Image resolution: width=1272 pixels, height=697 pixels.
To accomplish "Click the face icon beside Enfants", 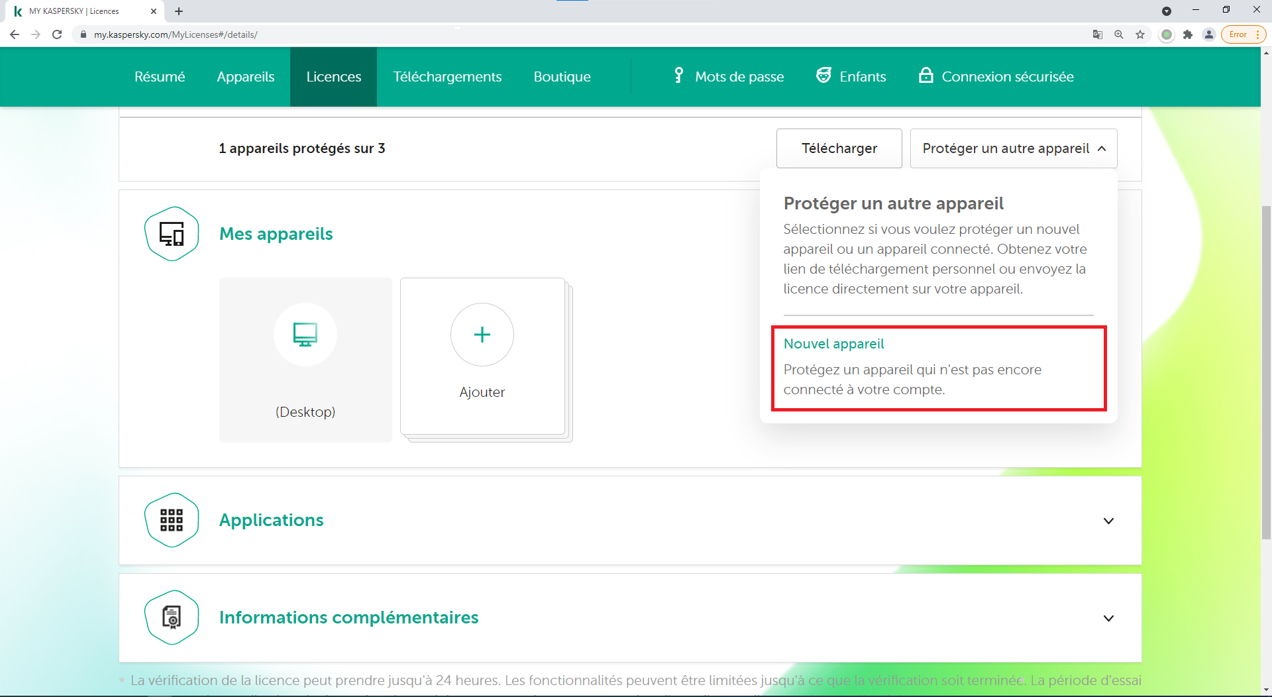I will point(823,76).
